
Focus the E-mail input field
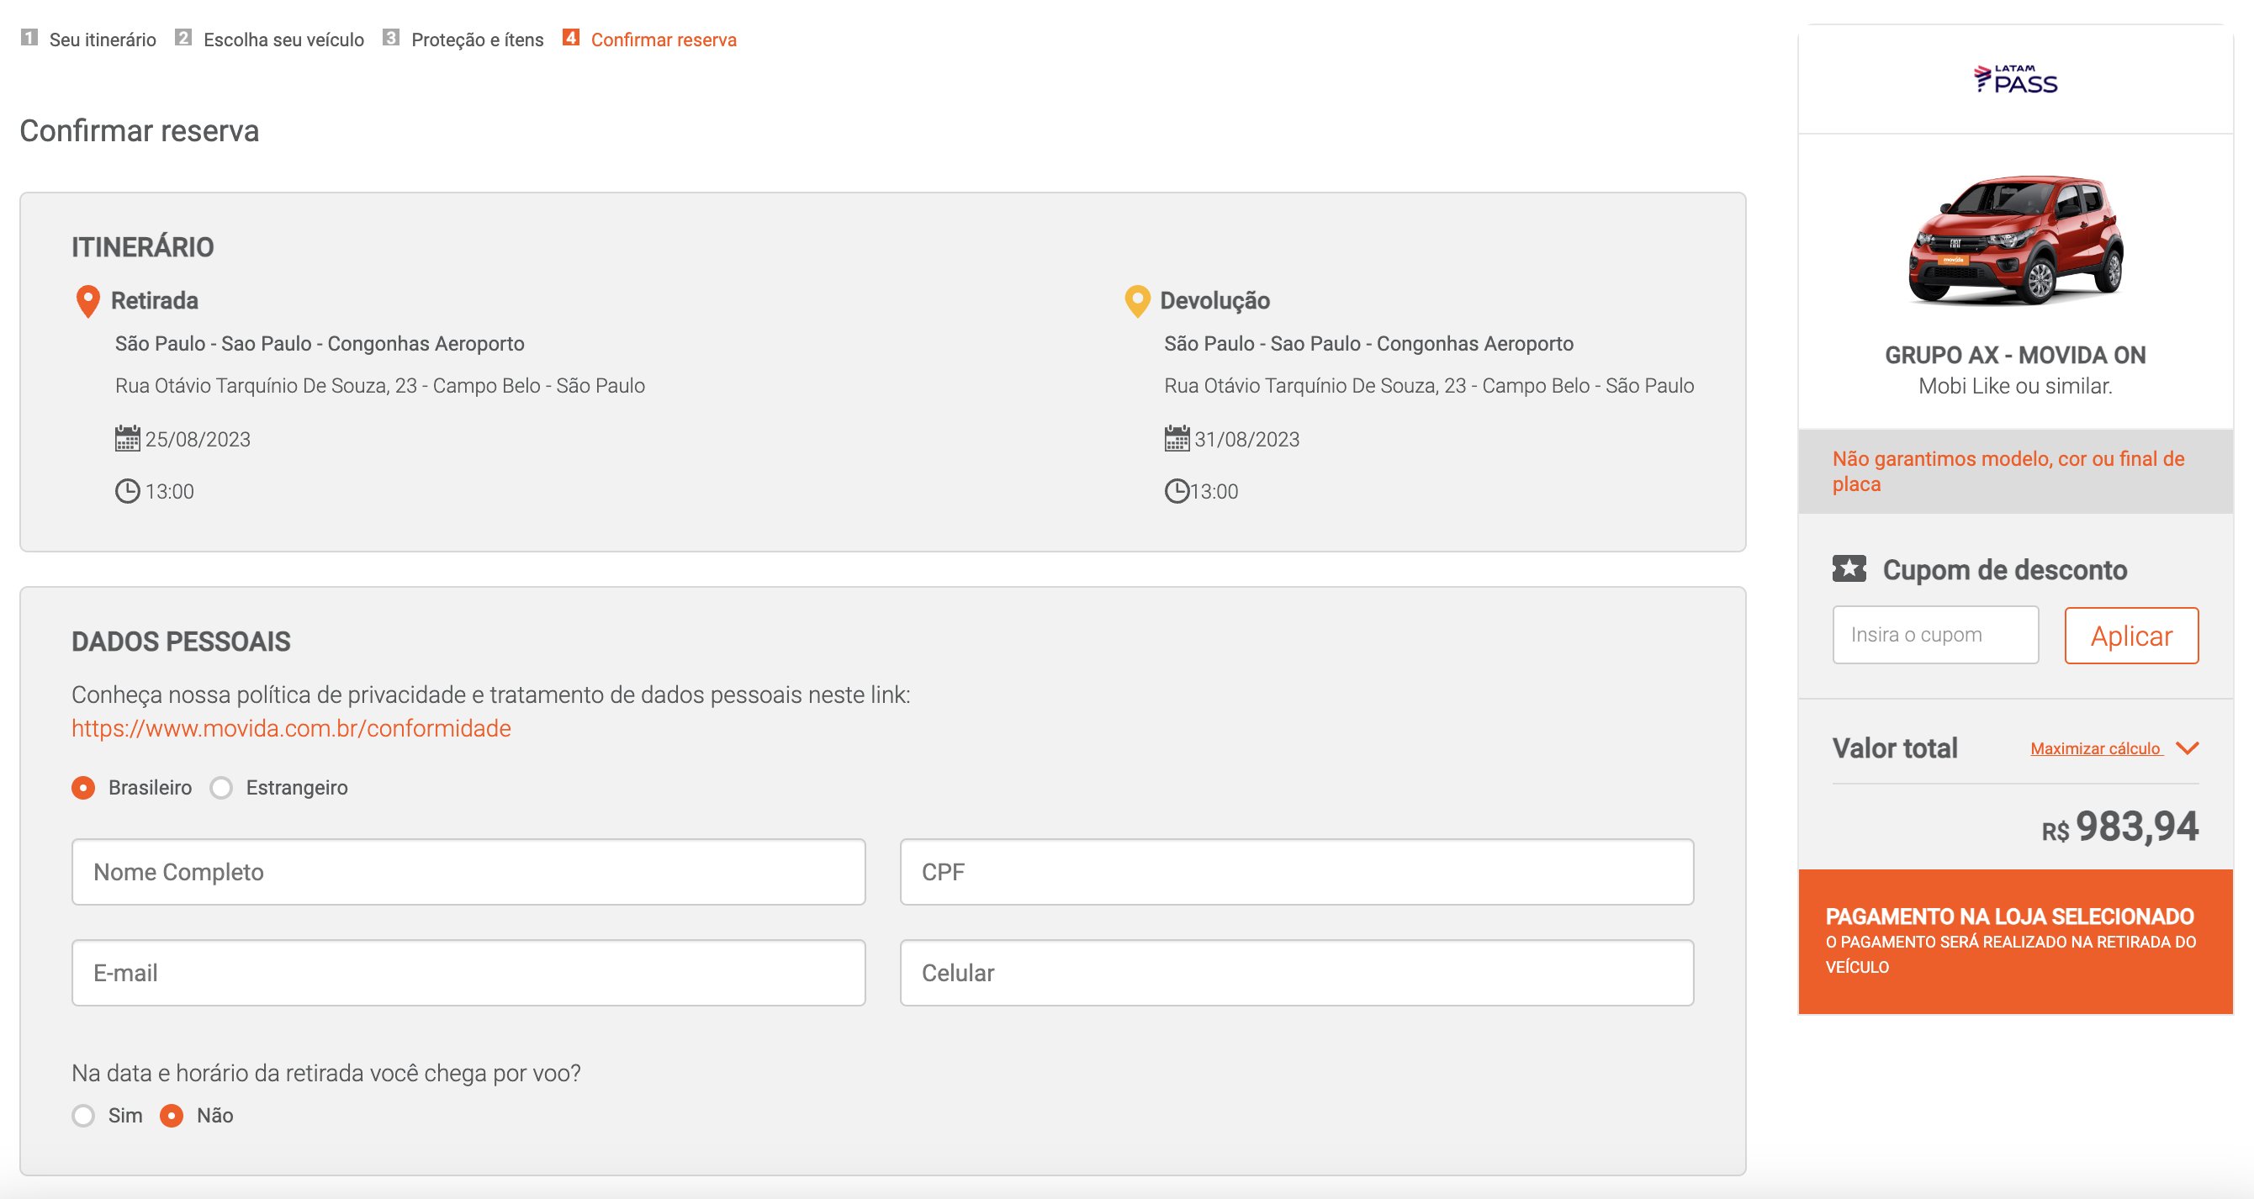(x=469, y=973)
